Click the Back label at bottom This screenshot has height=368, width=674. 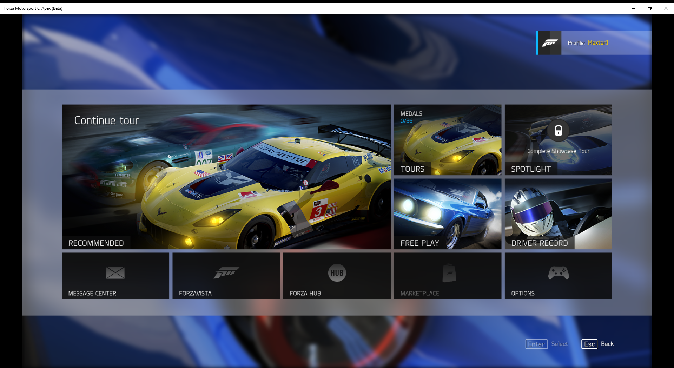tap(607, 344)
